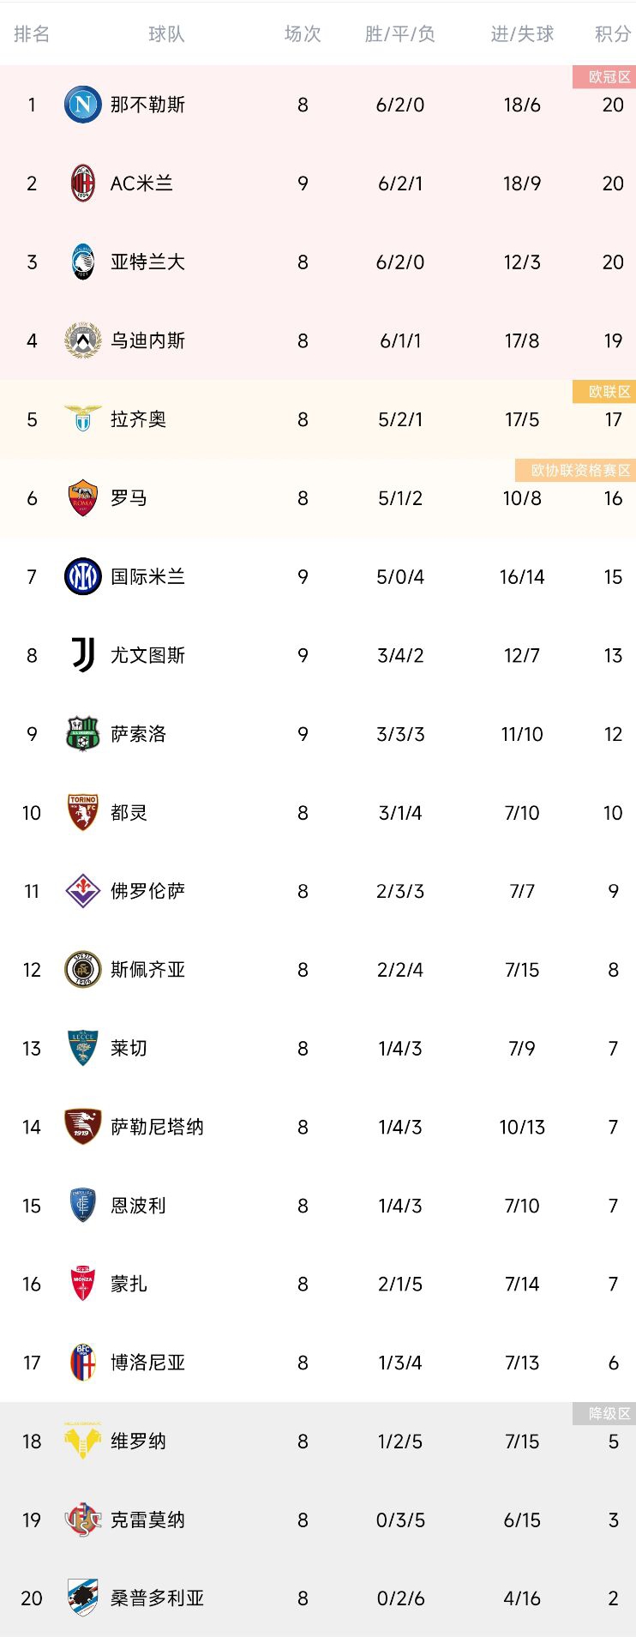Select the 尤文图斯 team name
The height and width of the screenshot is (1637, 636).
click(x=147, y=655)
